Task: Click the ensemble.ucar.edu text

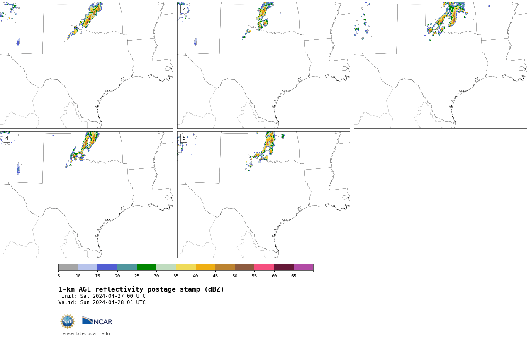Action: (86, 333)
